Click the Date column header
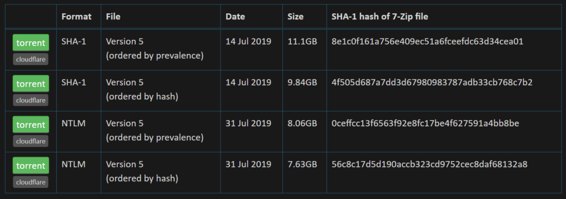The height and width of the screenshot is (199, 566). click(x=235, y=17)
